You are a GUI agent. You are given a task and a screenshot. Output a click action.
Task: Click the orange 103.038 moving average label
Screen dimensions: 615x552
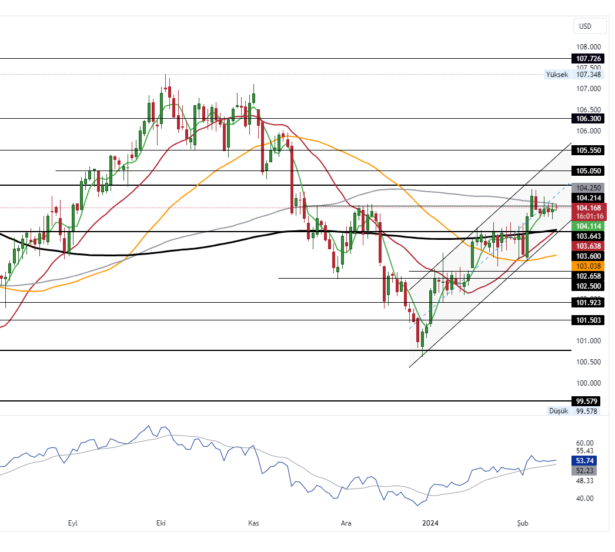[x=588, y=266]
